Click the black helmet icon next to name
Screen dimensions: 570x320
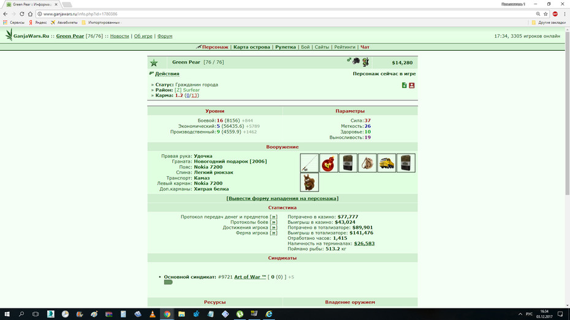point(356,61)
